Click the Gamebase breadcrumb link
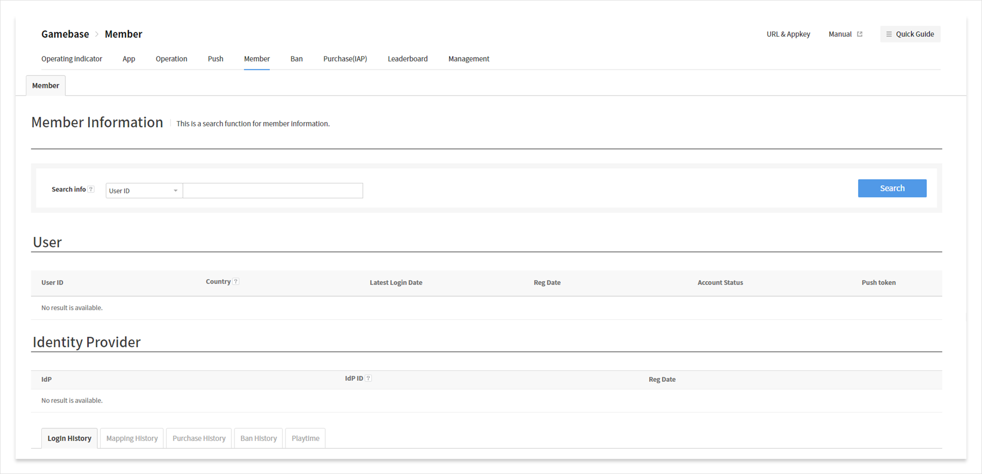This screenshot has width=982, height=474. pos(65,34)
